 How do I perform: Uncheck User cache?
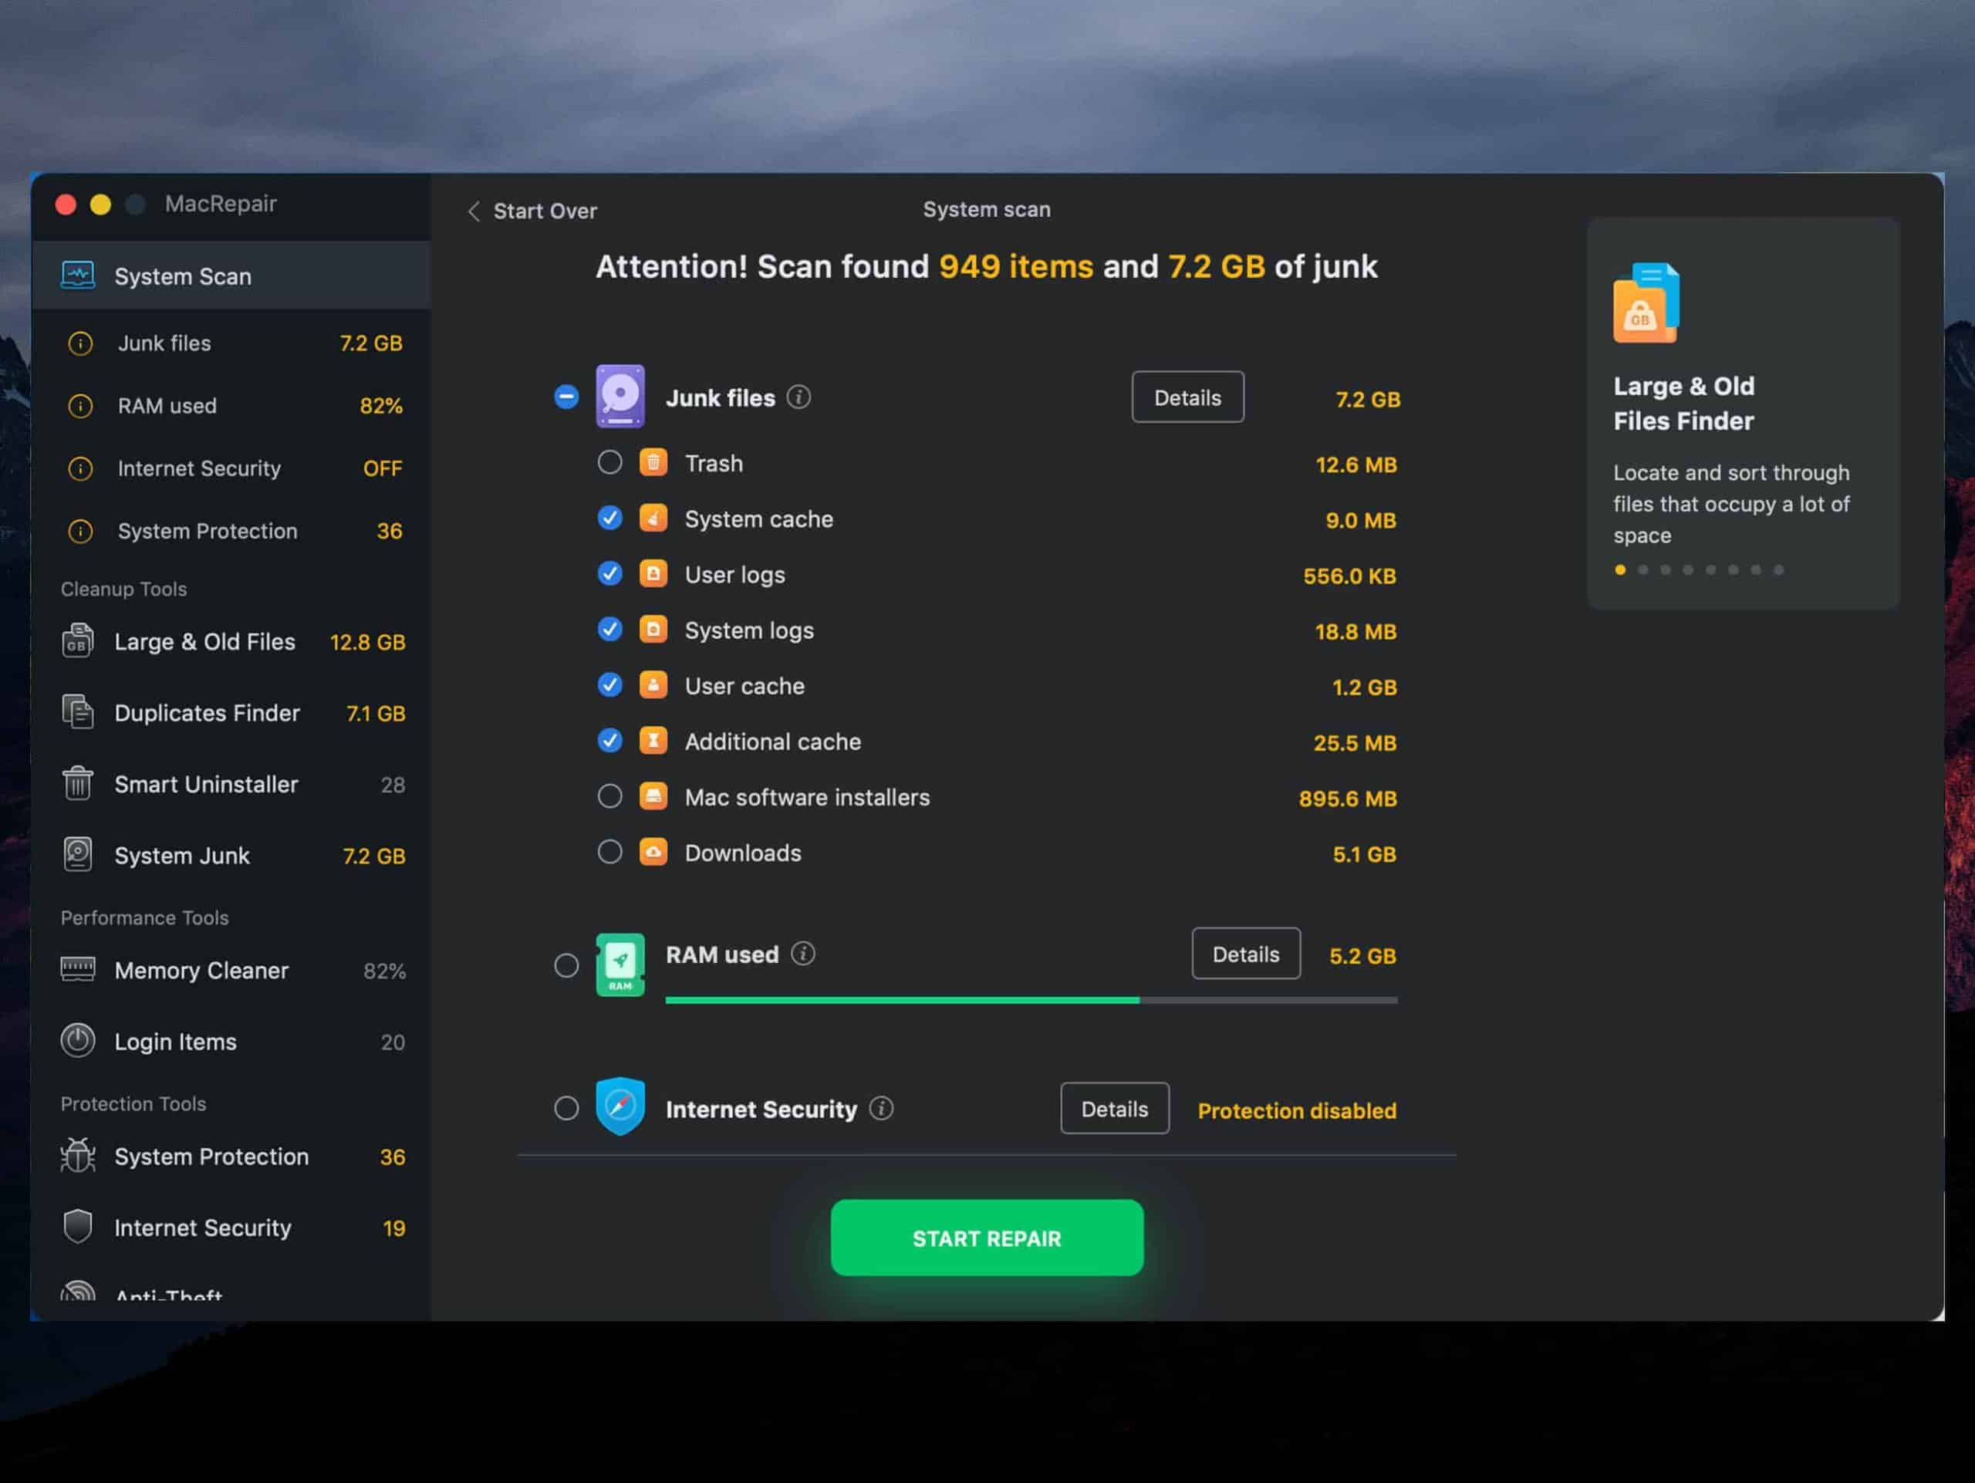click(609, 685)
